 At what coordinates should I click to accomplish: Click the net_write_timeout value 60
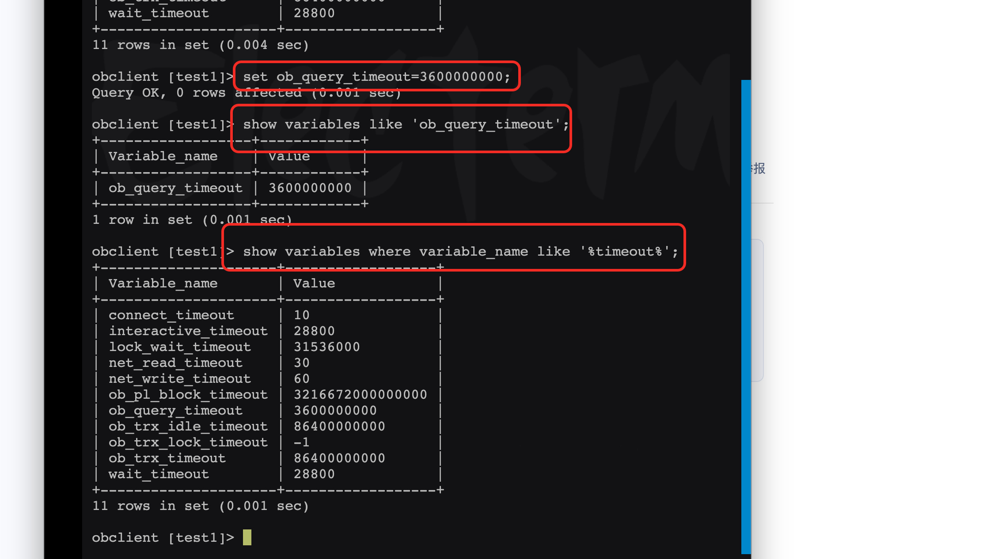(302, 379)
